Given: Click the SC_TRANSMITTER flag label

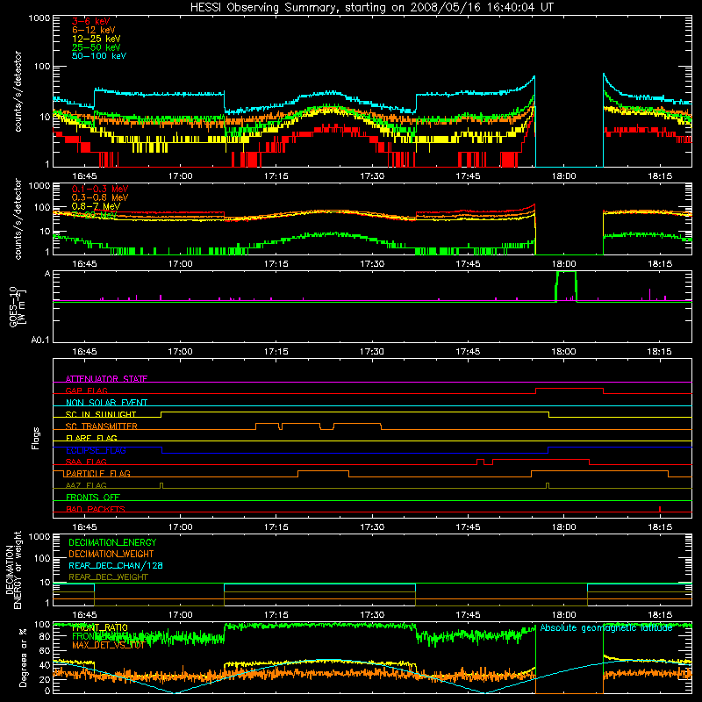Looking at the screenshot, I should point(101,426).
